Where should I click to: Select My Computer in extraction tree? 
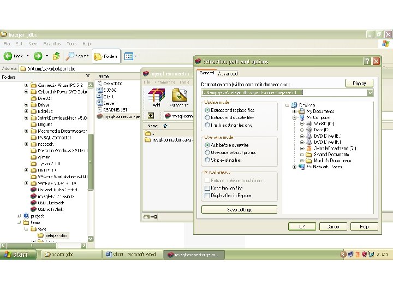pyautogui.click(x=315, y=117)
